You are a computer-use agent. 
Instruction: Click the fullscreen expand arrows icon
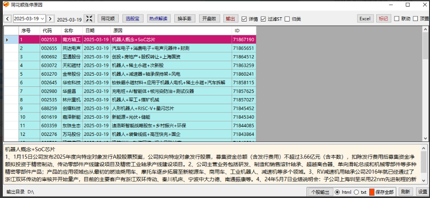[x=90, y=19]
